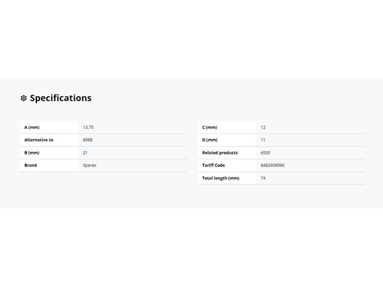Click the 13.75 value
The height and width of the screenshot is (287, 383).
pyautogui.click(x=88, y=127)
